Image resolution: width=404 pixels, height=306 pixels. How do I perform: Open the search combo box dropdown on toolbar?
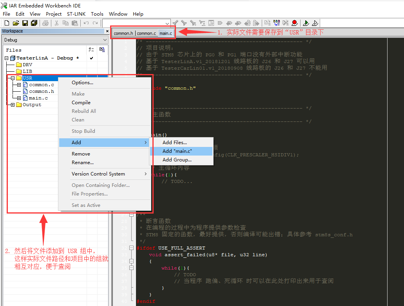[168, 23]
